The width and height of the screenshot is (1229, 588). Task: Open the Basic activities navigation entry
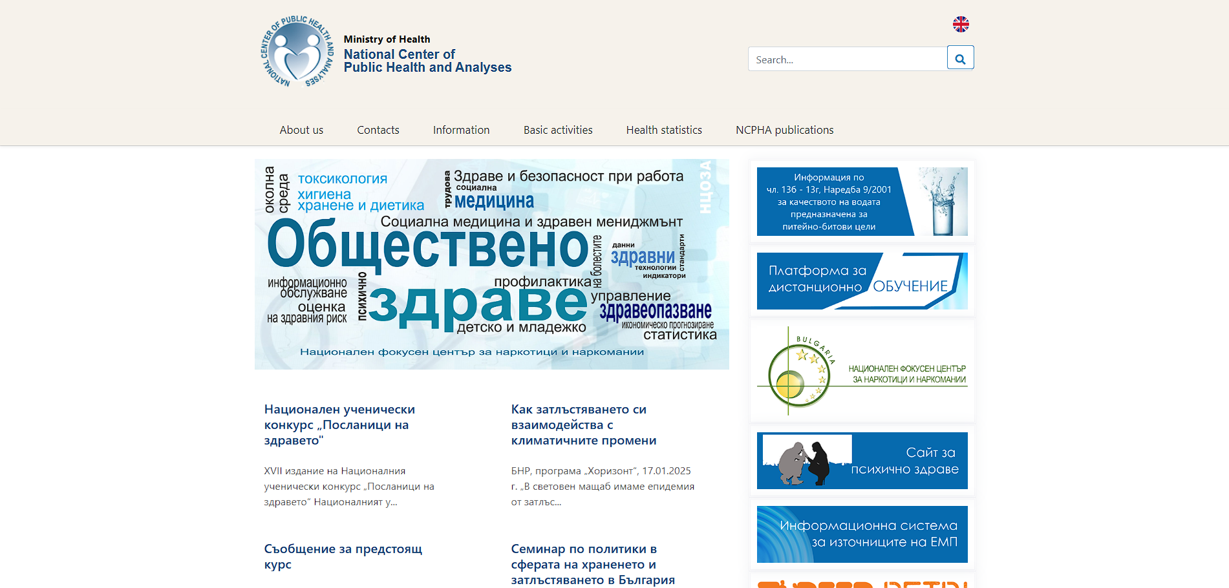click(557, 130)
